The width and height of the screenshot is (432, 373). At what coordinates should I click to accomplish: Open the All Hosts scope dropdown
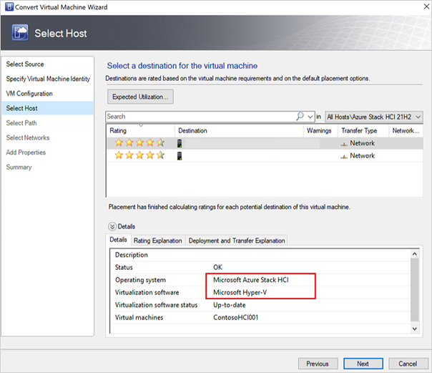[373, 116]
